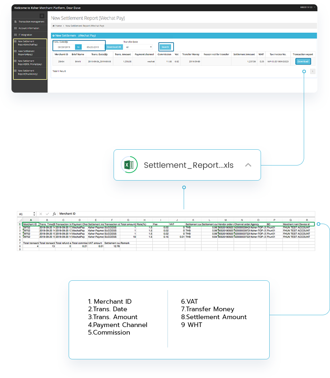Click the Settlement_Report...xls file name
The height and width of the screenshot is (378, 330).
point(188,165)
